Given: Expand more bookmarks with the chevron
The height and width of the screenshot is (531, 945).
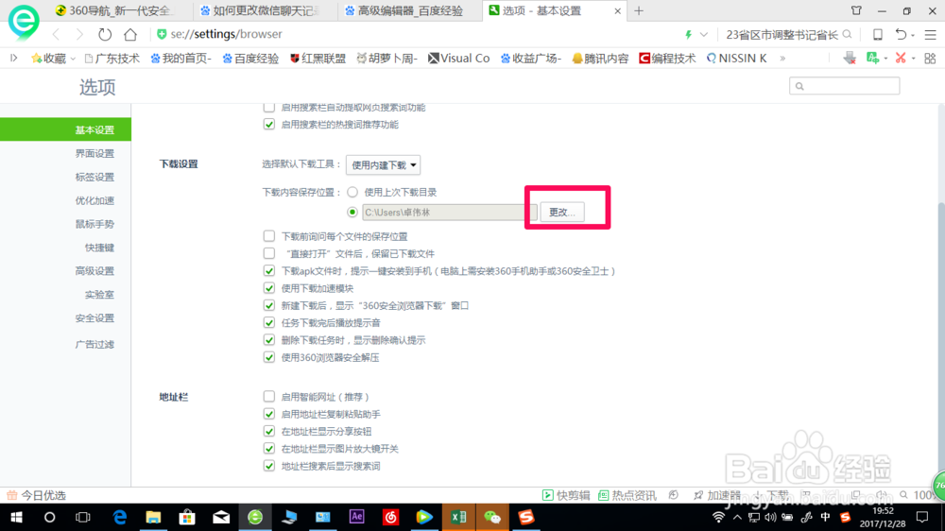Looking at the screenshot, I should [782, 59].
